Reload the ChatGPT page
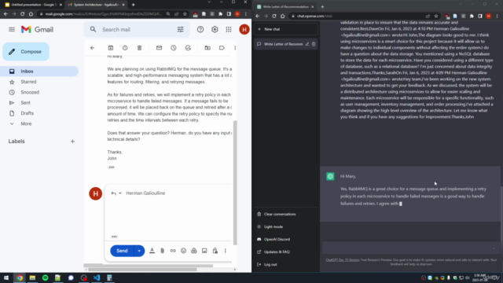 pos(274,16)
